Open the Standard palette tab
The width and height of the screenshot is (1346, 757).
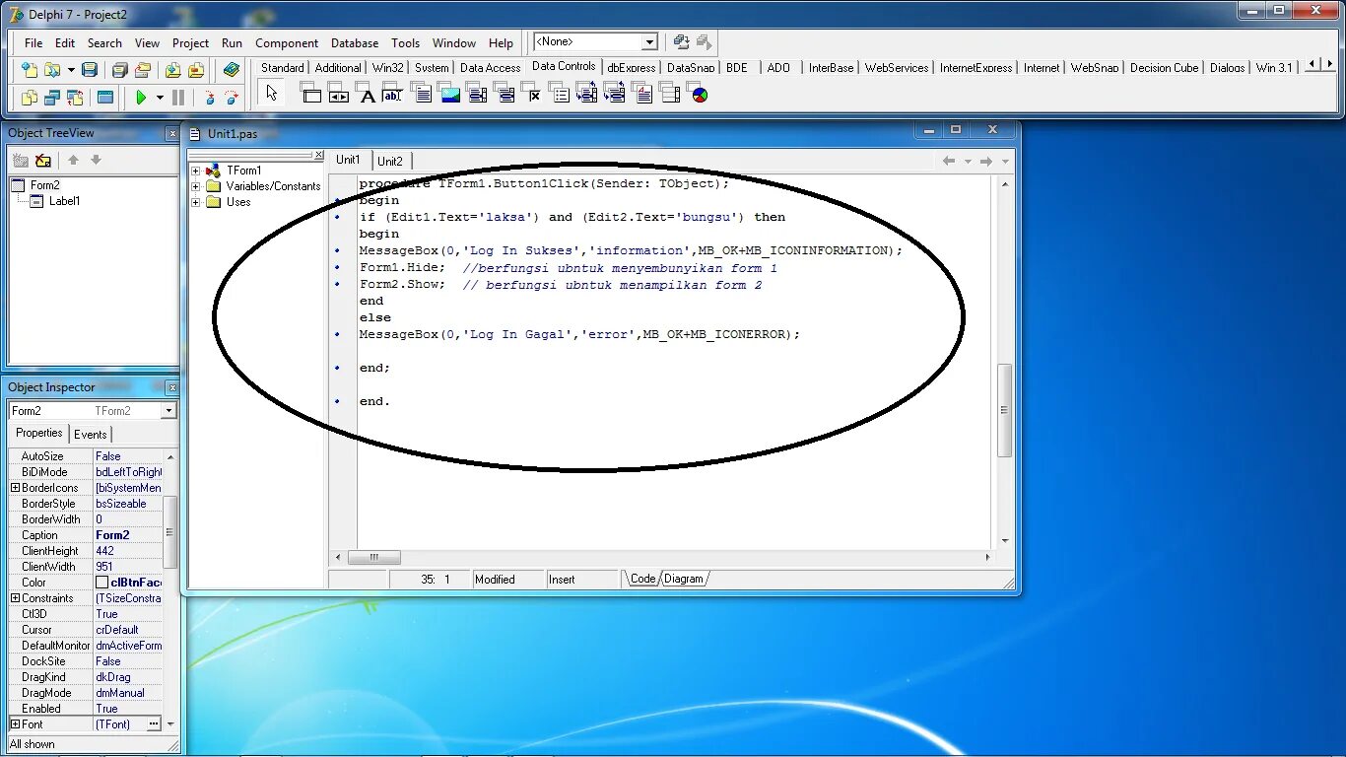pos(283,68)
